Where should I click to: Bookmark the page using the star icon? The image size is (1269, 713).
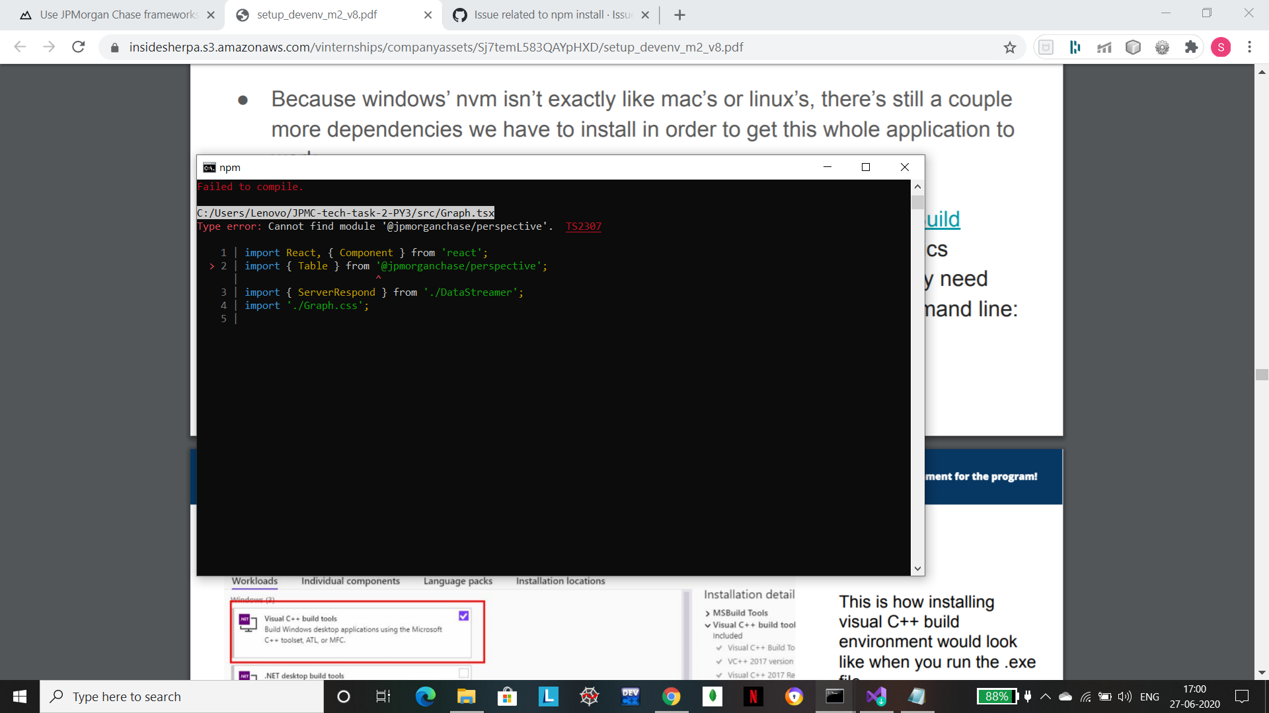(x=1009, y=47)
